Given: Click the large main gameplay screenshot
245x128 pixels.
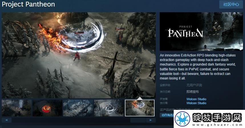Looking at the screenshot, I should click(79, 55).
